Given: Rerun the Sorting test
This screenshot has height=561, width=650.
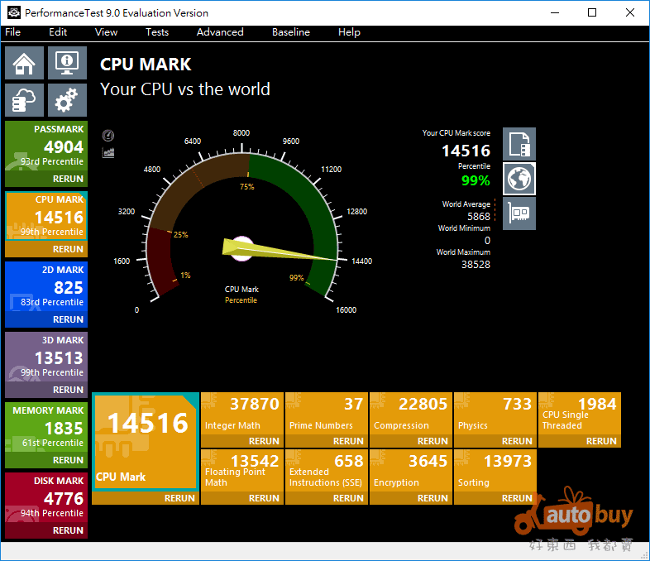Looking at the screenshot, I should click(495, 498).
